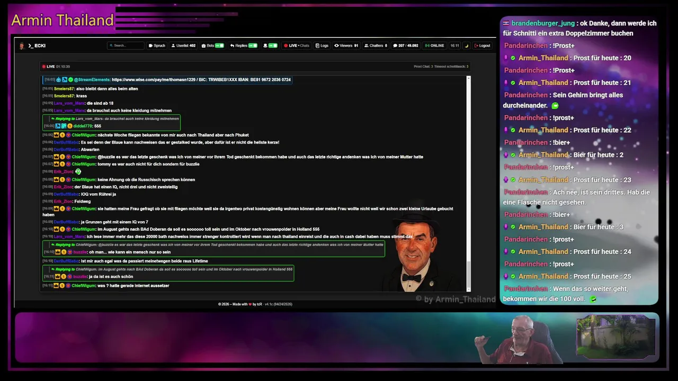The height and width of the screenshot is (381, 678).
Task: Toggle the Replies switch
Action: [x=253, y=46]
